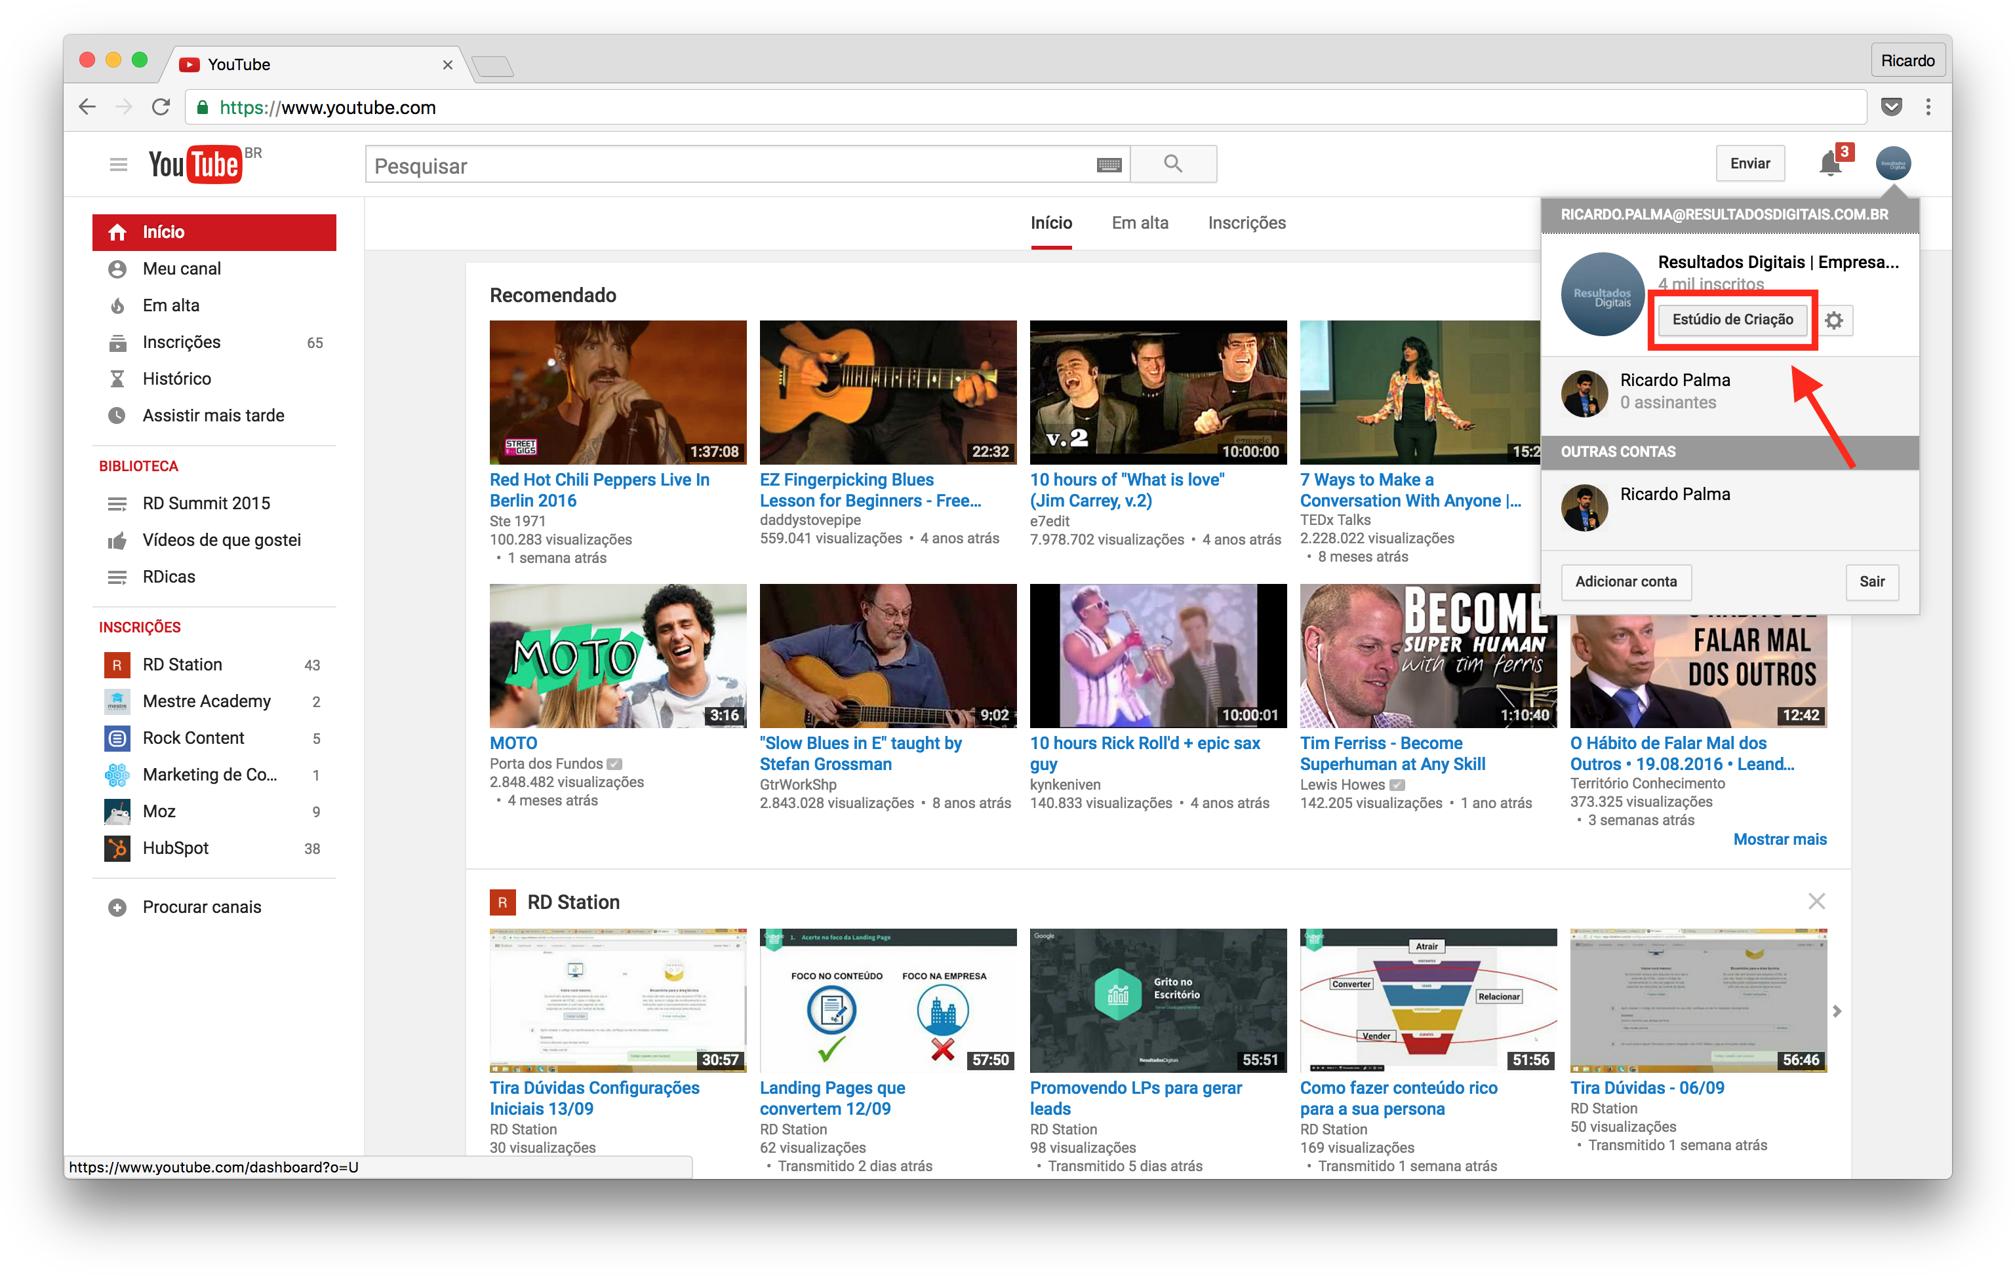Image resolution: width=2015 pixels, height=1276 pixels.
Task: Open the on-screen keyboard in search bar
Action: point(1109,164)
